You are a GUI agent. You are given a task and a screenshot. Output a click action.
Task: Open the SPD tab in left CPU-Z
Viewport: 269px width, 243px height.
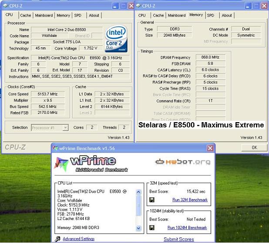78,15
